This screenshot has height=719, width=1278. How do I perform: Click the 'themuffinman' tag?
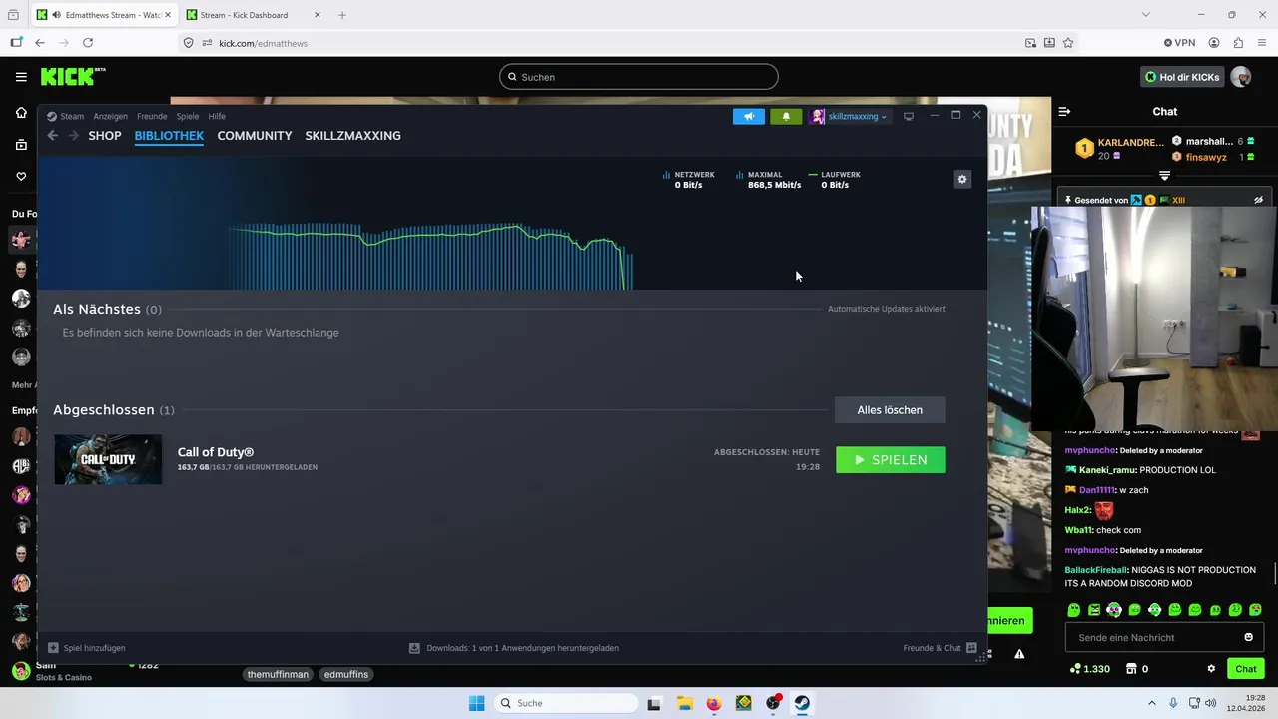(279, 674)
